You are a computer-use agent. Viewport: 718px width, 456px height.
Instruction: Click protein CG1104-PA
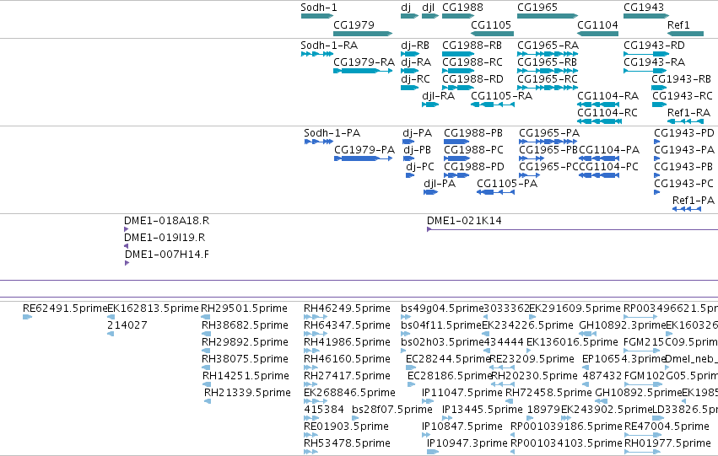coord(599,158)
